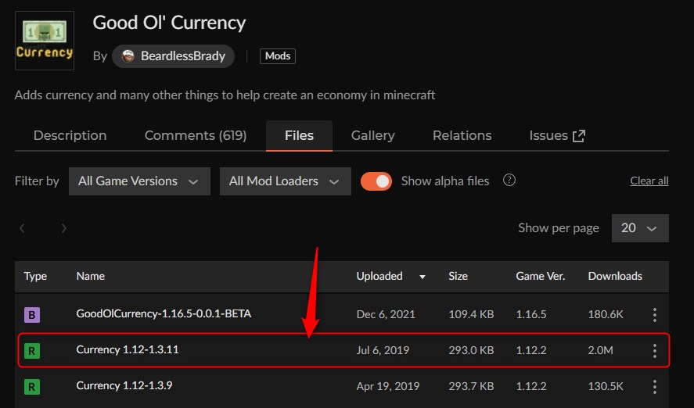Toggle Show alpha files switch
This screenshot has width=694, height=408.
click(x=376, y=181)
